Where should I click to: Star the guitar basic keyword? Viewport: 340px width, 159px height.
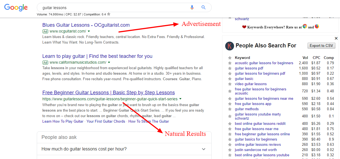pos(230,79)
